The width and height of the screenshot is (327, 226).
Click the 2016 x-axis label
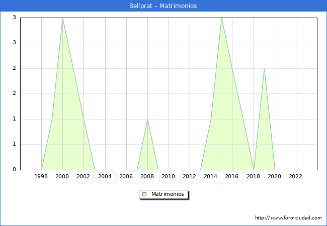coord(232,176)
